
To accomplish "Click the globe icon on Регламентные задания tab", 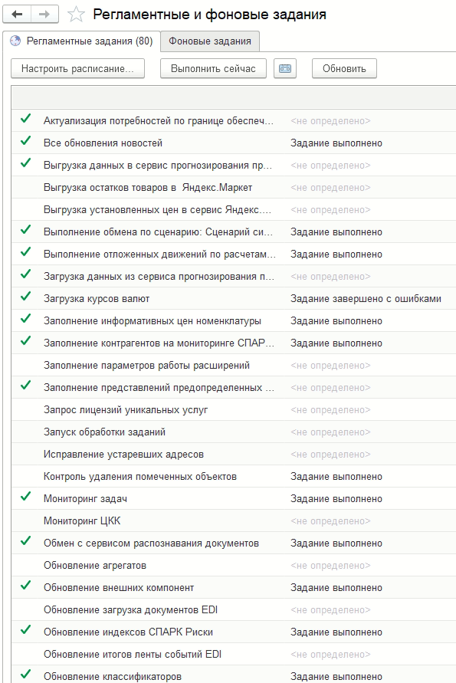I will pos(15,41).
